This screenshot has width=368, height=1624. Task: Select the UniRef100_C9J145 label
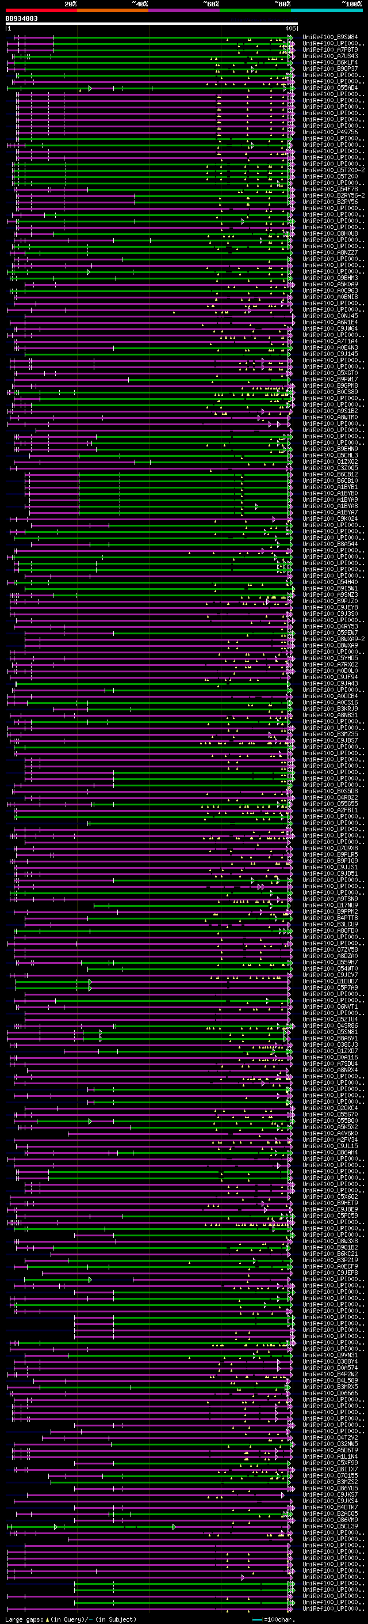click(x=330, y=354)
